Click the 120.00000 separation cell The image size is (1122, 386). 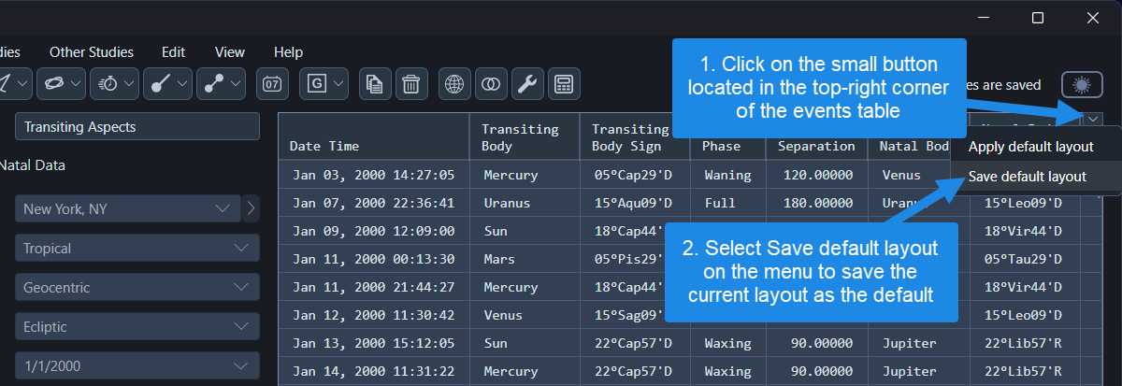[x=816, y=175]
